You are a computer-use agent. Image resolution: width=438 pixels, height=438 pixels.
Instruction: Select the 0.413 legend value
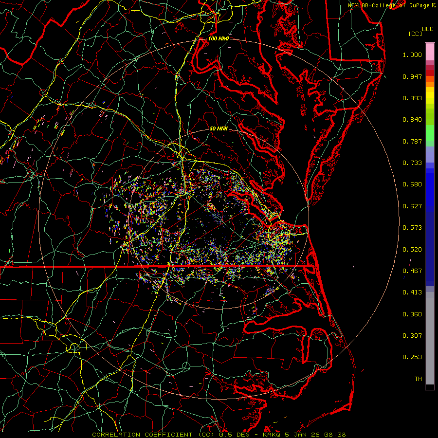(x=412, y=292)
